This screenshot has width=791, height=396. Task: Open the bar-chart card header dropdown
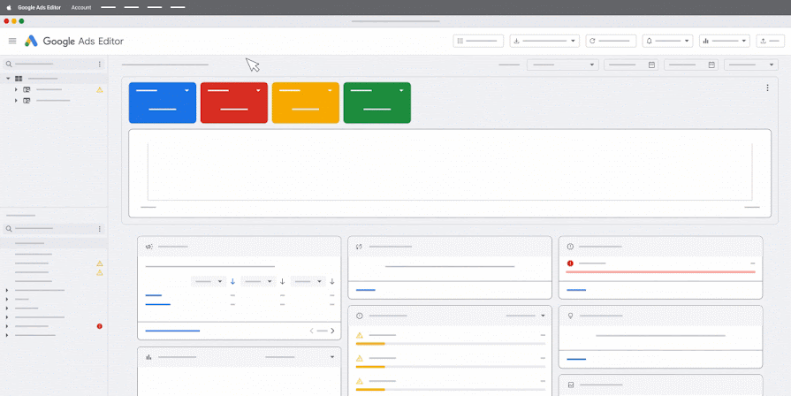pyautogui.click(x=332, y=357)
